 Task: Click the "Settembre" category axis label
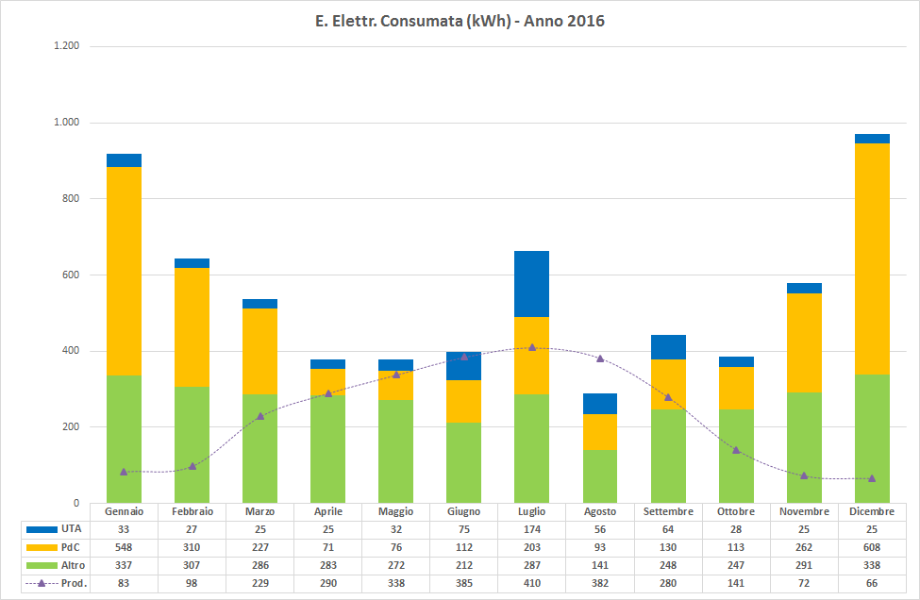pos(668,511)
